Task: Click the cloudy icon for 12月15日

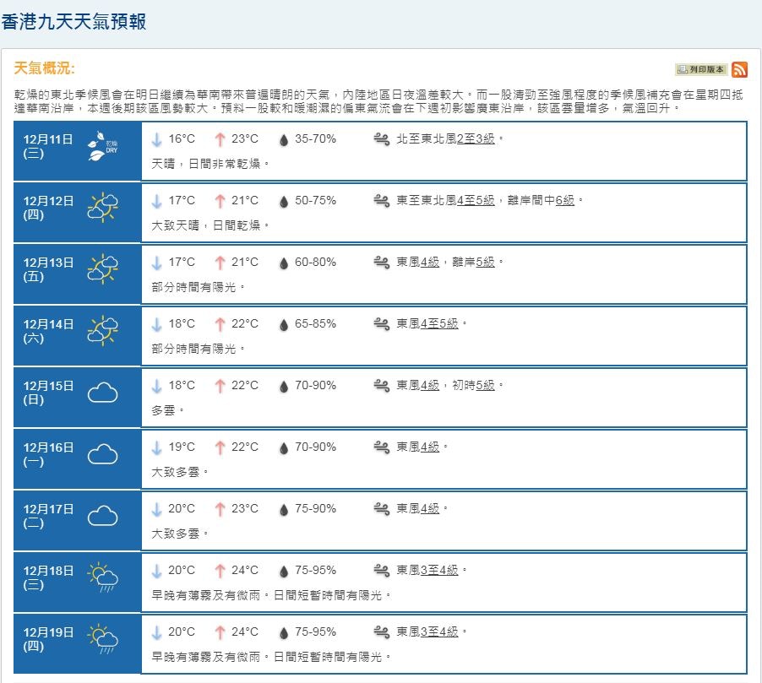Action: pyautogui.click(x=102, y=393)
